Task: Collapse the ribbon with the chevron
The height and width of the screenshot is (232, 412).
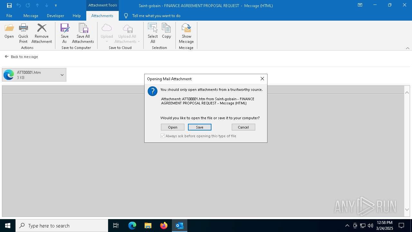Action: pyautogui.click(x=407, y=48)
